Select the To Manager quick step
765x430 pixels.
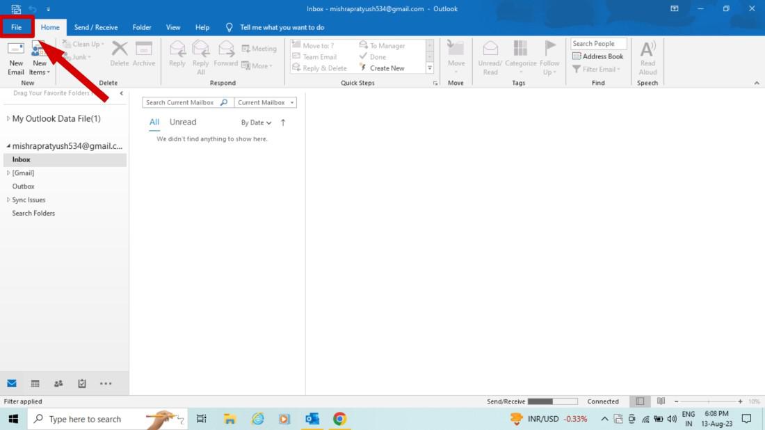[x=382, y=45]
